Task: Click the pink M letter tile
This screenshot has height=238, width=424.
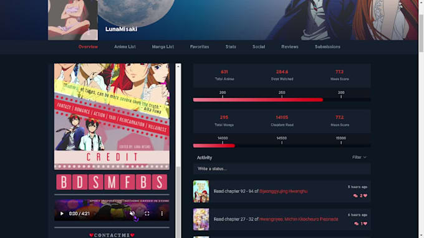Action: pyautogui.click(x=112, y=182)
